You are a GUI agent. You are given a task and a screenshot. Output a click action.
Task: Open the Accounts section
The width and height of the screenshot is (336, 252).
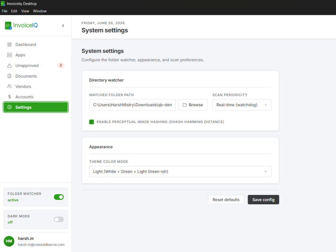[x=36, y=97]
